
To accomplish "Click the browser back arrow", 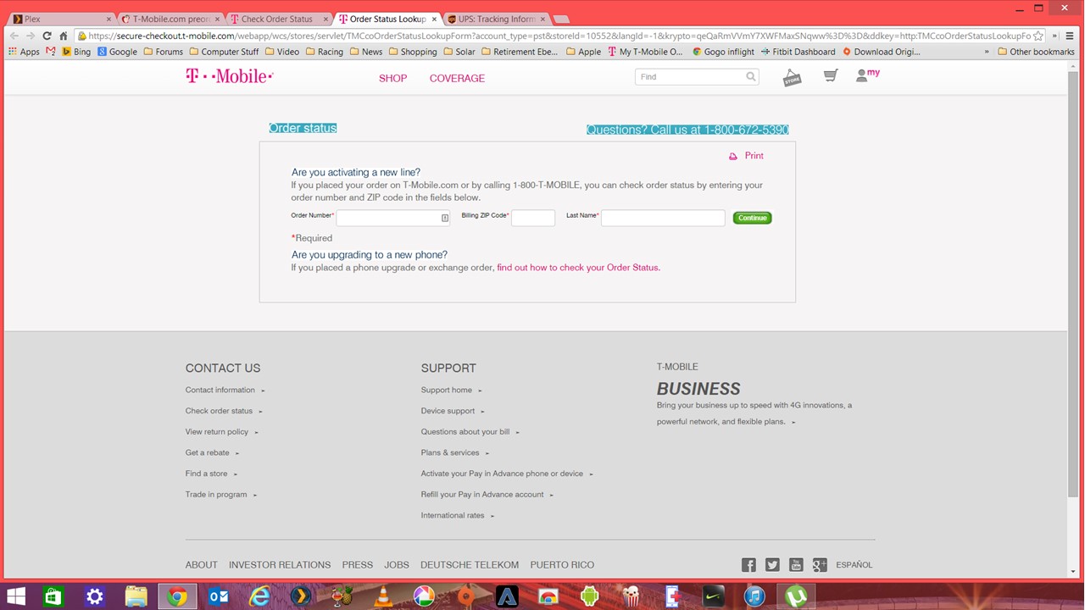I will tap(14, 36).
